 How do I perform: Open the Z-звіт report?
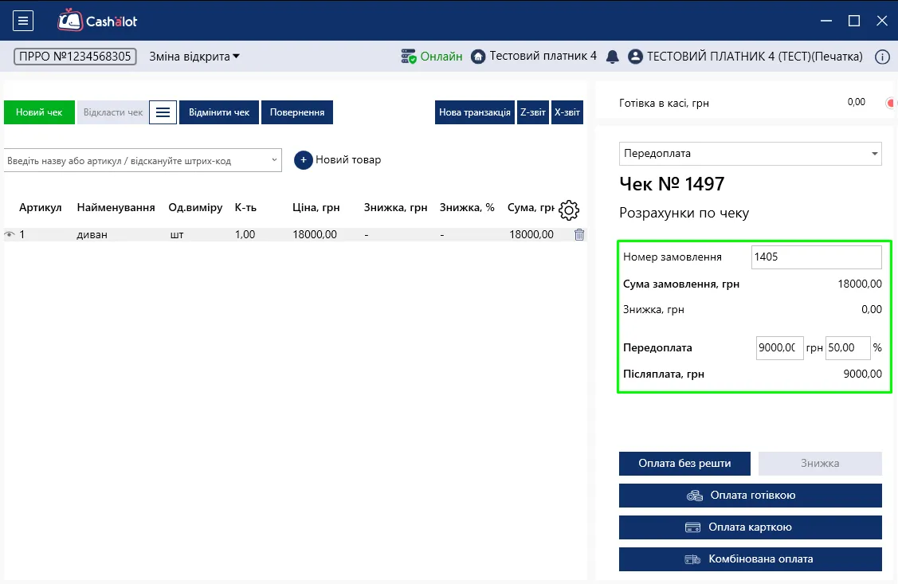(532, 112)
